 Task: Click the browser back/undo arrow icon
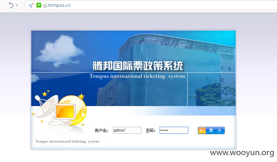(11, 5)
